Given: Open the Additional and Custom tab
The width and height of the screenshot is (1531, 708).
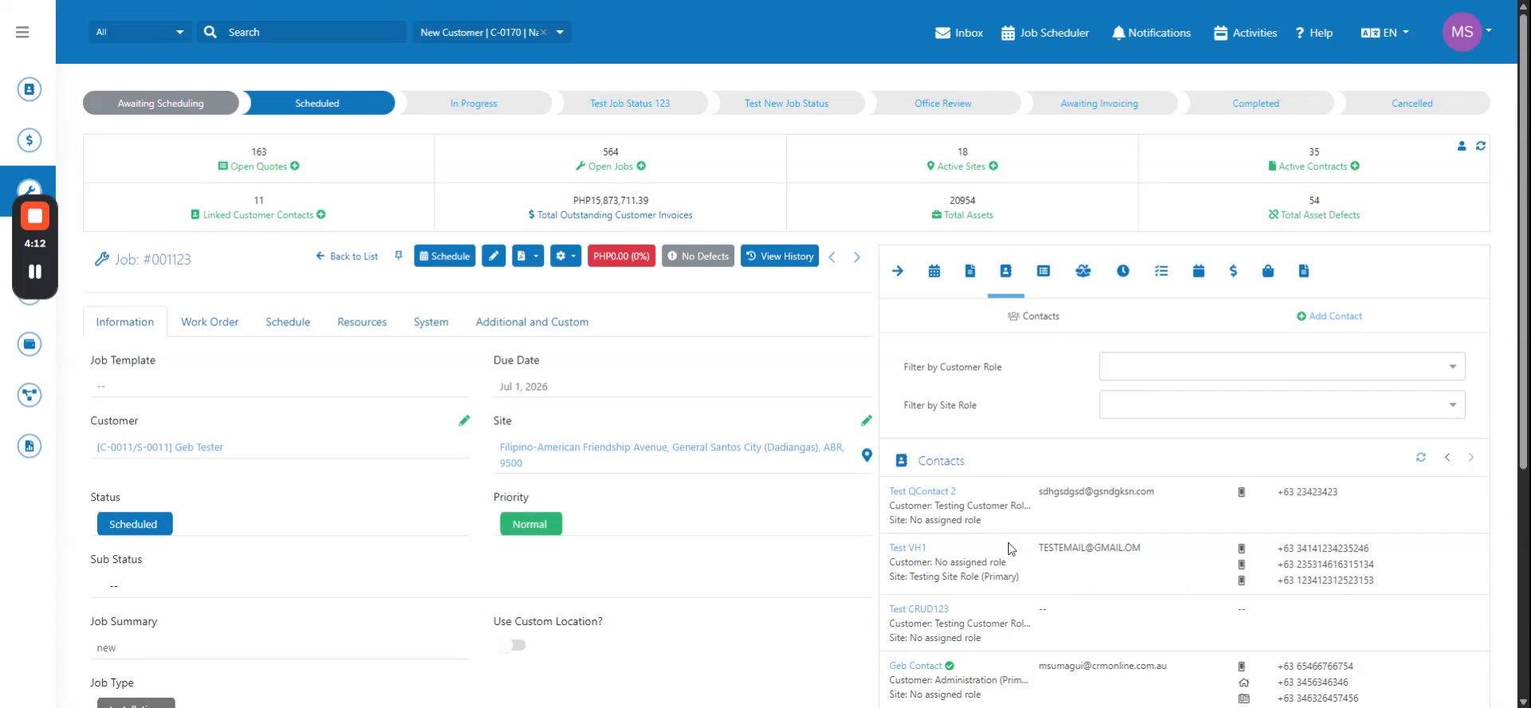Looking at the screenshot, I should click(532, 322).
